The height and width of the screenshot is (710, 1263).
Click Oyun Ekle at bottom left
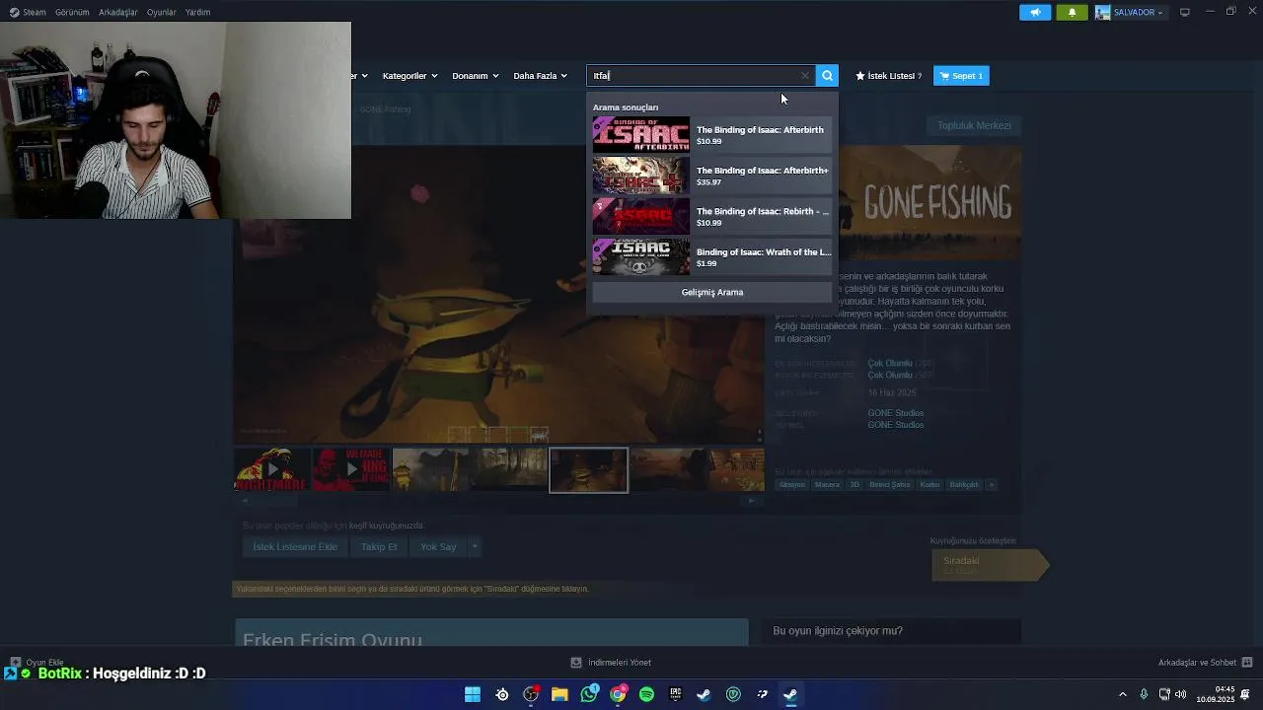[x=37, y=662]
